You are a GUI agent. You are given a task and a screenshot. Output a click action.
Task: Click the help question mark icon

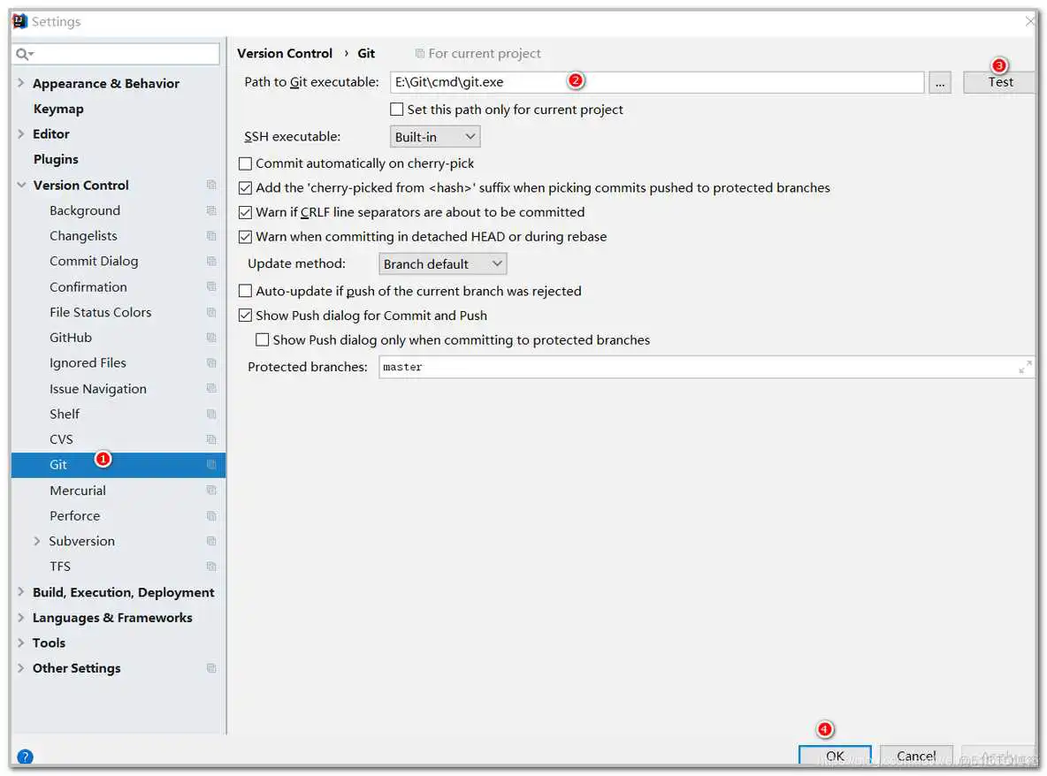tap(25, 757)
